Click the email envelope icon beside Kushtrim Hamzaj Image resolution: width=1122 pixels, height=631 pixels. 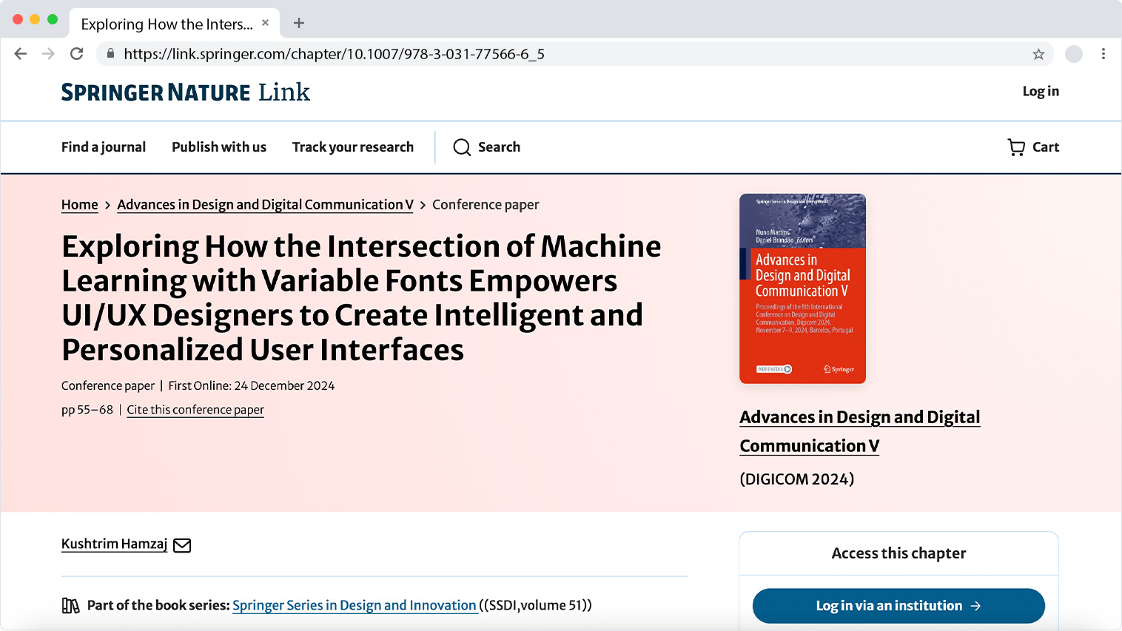[182, 545]
